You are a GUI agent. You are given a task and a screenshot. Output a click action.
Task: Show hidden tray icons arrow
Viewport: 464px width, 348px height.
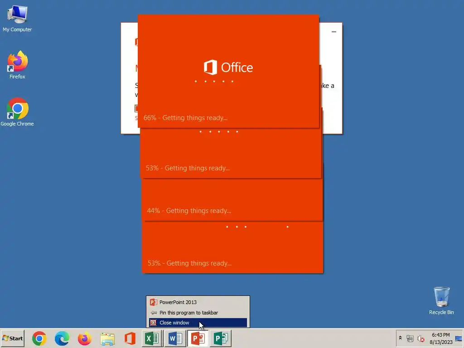tap(400, 338)
